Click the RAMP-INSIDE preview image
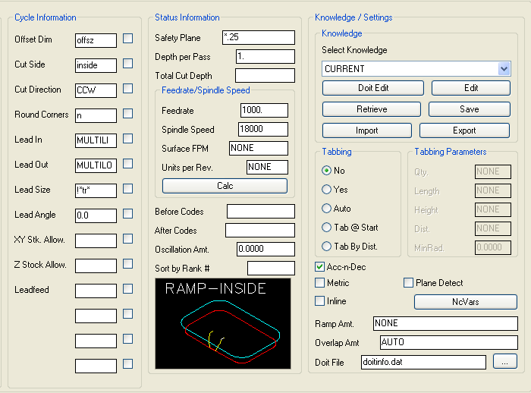The image size is (531, 393). 223,323
